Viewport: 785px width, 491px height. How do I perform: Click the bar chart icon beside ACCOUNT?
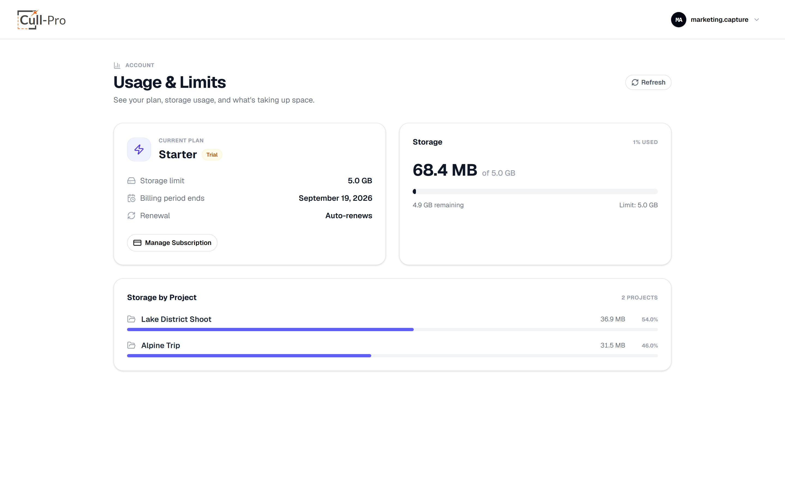tap(117, 65)
